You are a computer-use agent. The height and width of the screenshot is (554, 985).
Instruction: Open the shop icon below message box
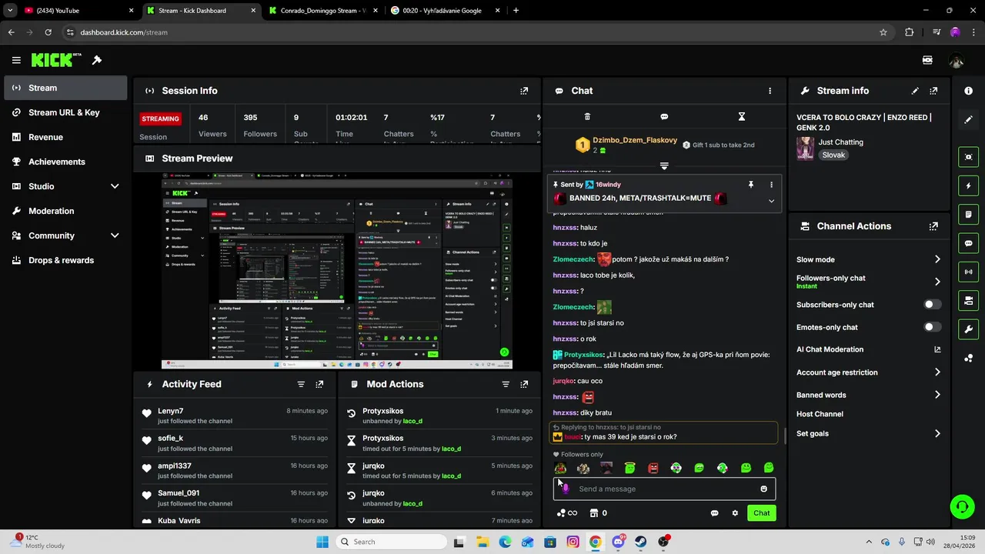tap(594, 513)
